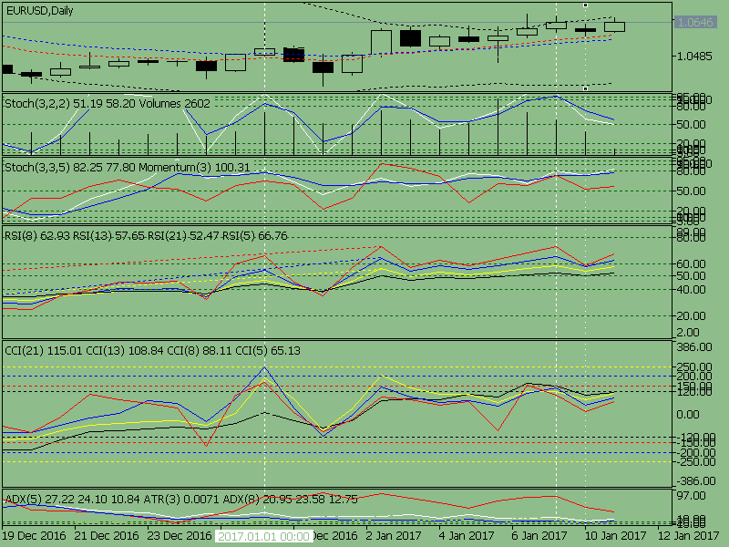This screenshot has width=729, height=547.
Task: Click the RSI(5) 66.76 label
Action: (254, 236)
